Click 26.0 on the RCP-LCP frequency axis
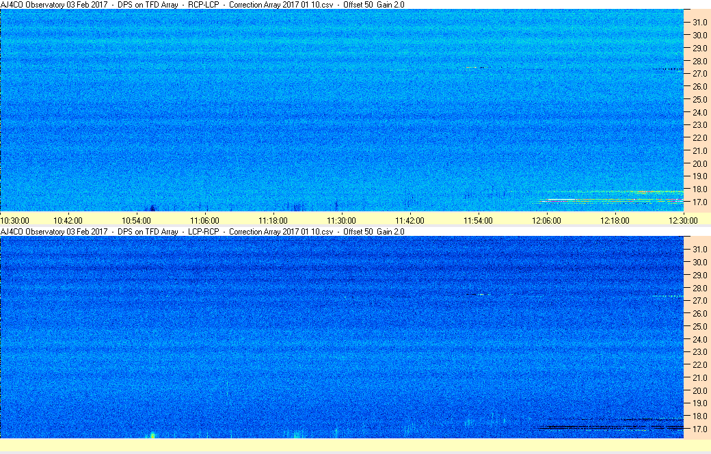This screenshot has width=711, height=454. (699, 87)
